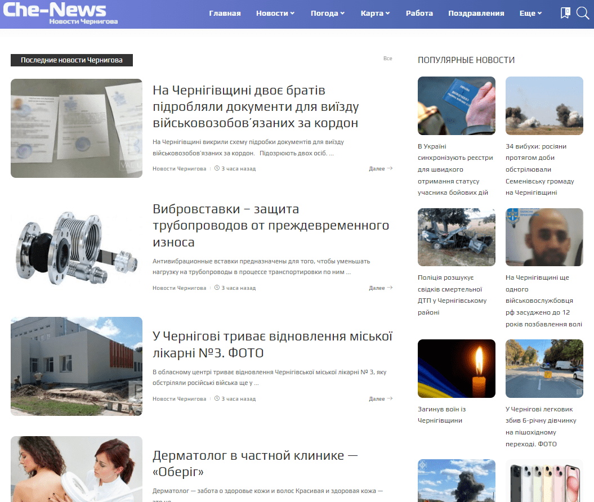Open the dermatologist thumbnail image
Image resolution: width=594 pixels, height=502 pixels.
(77, 469)
